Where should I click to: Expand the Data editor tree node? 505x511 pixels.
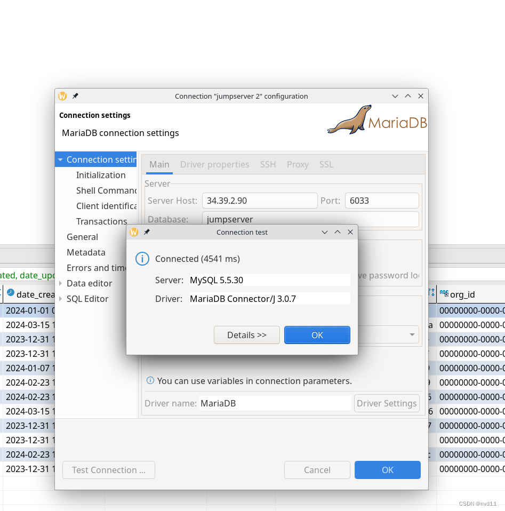pos(61,283)
